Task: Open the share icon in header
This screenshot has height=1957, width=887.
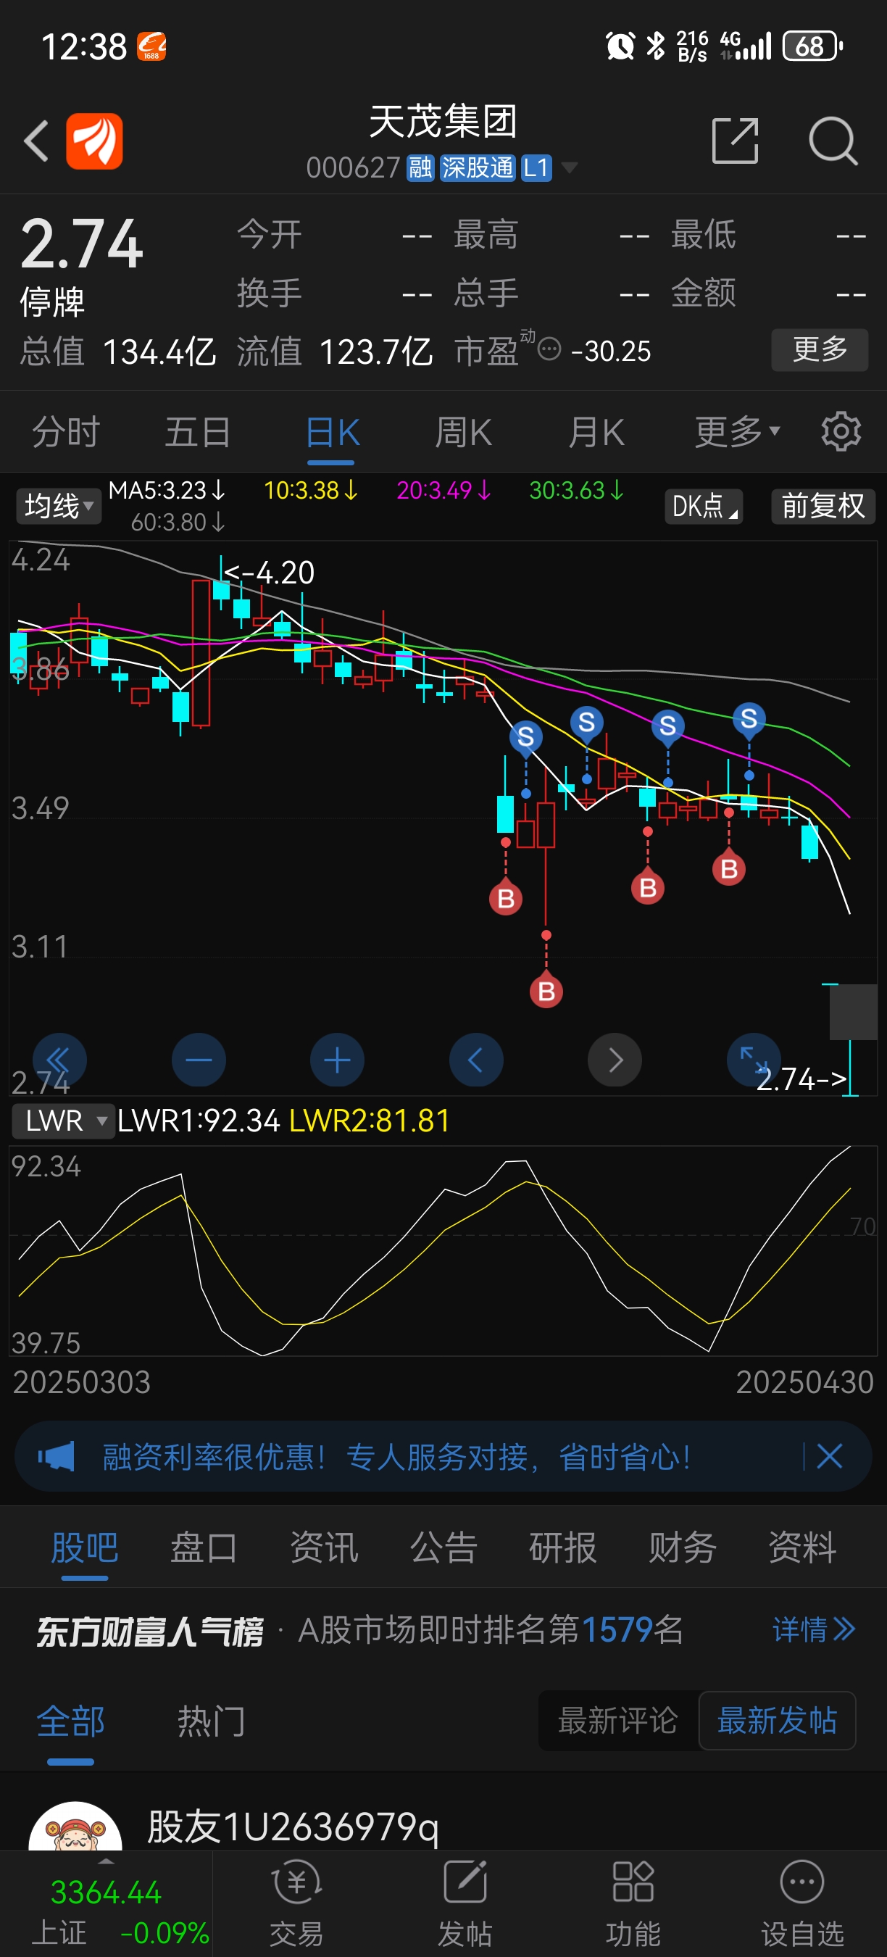Action: coord(735,141)
